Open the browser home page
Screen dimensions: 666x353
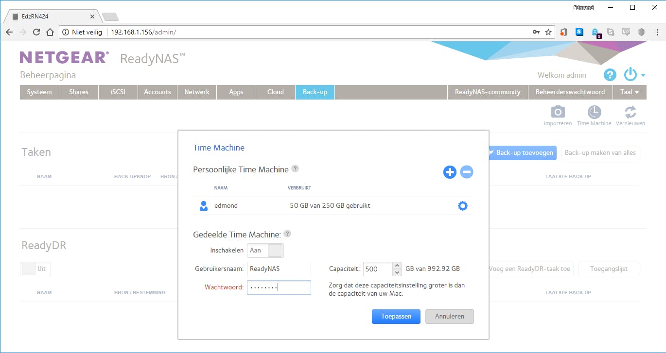pos(50,32)
